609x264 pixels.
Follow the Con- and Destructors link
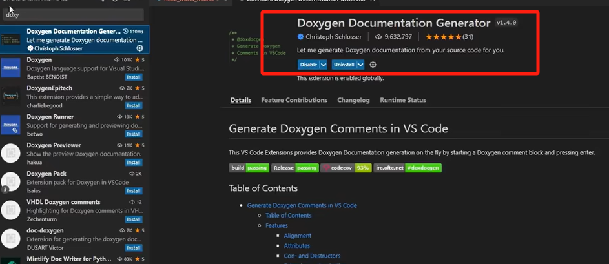(x=312, y=256)
